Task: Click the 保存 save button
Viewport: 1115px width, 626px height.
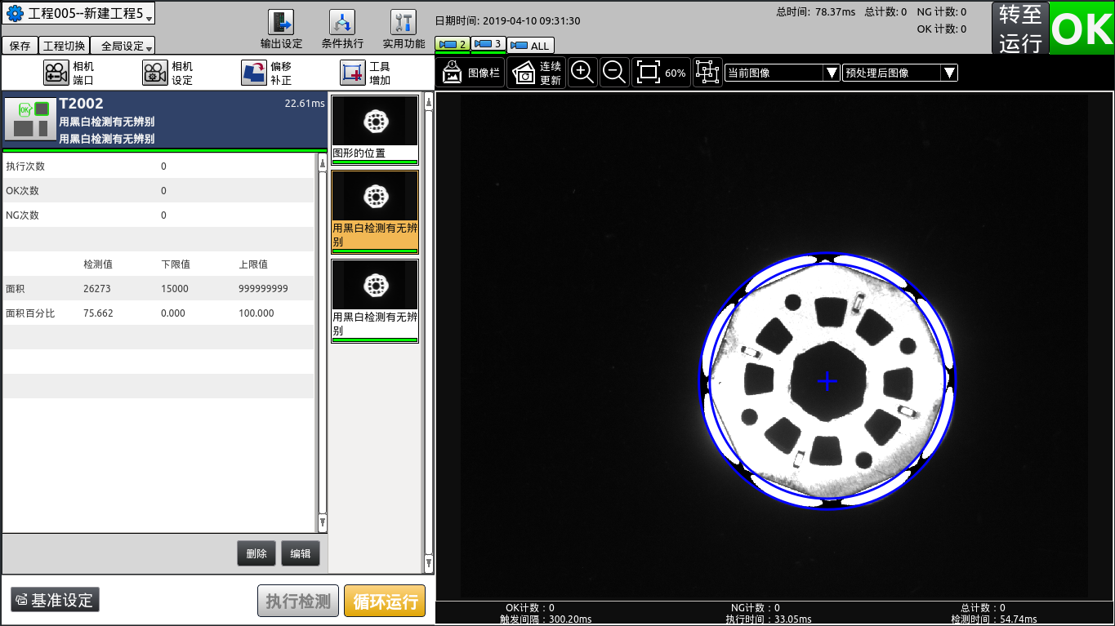Action: tap(20, 47)
